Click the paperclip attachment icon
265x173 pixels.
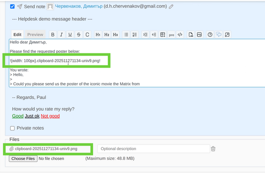coord(11,149)
